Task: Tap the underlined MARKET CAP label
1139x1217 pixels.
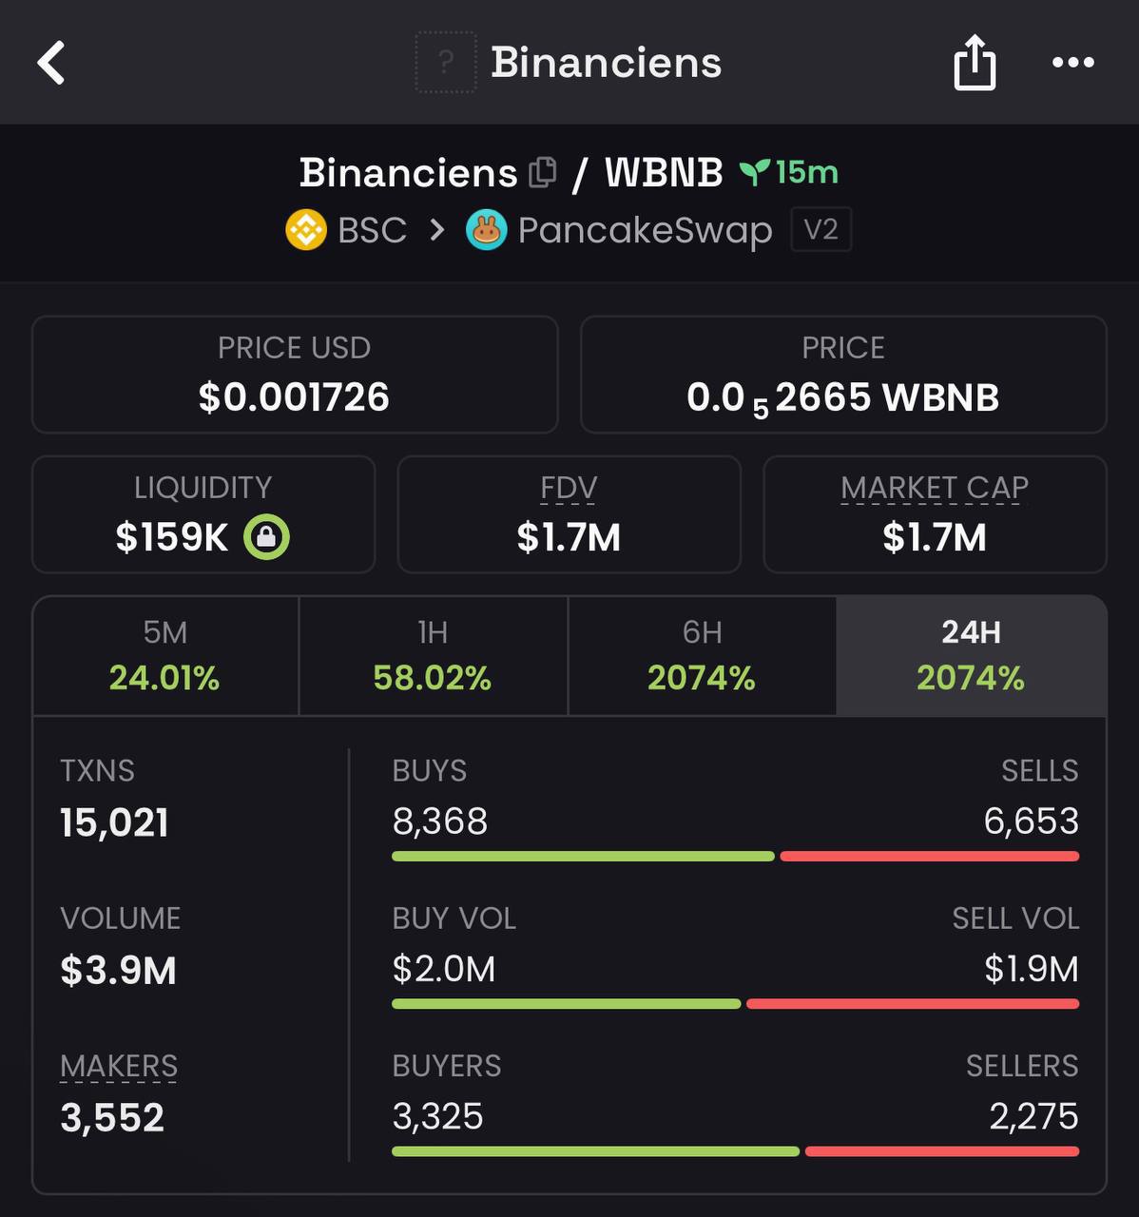Action: coord(935,488)
